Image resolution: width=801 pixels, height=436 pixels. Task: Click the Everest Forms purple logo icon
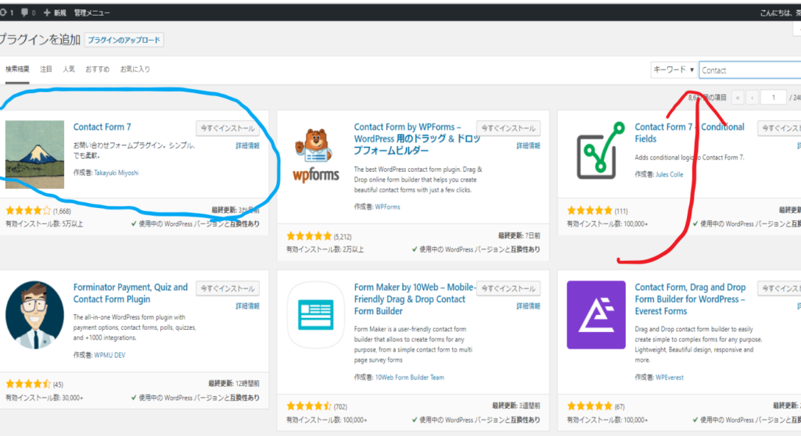(x=596, y=315)
